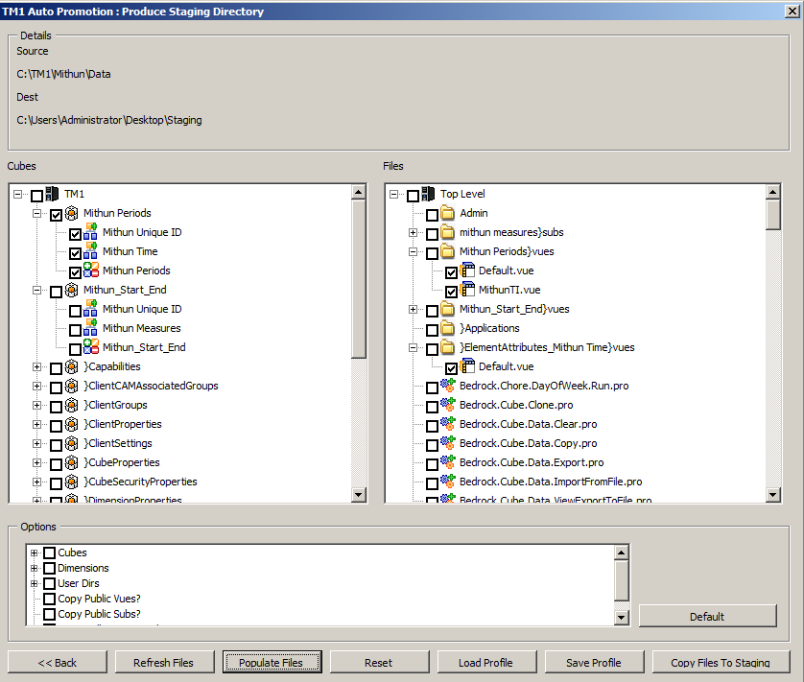This screenshot has width=804, height=682.
Task: Click the Refresh Files button
Action: [165, 663]
